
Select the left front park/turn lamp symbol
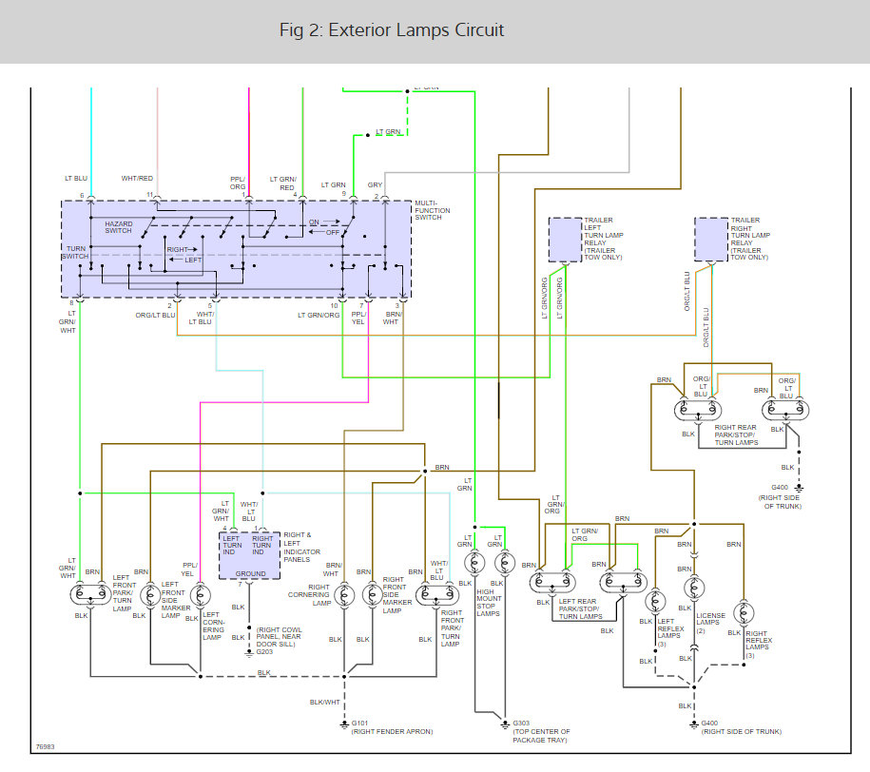(x=90, y=595)
